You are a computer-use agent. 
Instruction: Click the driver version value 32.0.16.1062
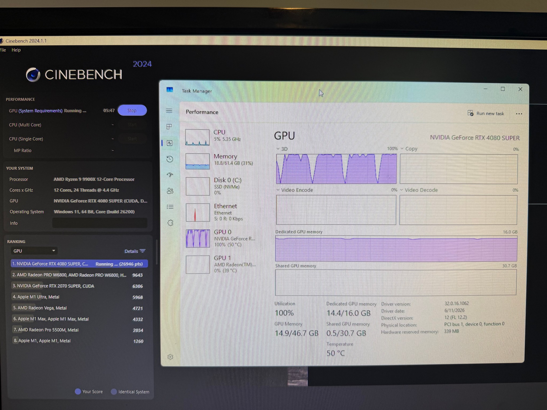click(456, 303)
